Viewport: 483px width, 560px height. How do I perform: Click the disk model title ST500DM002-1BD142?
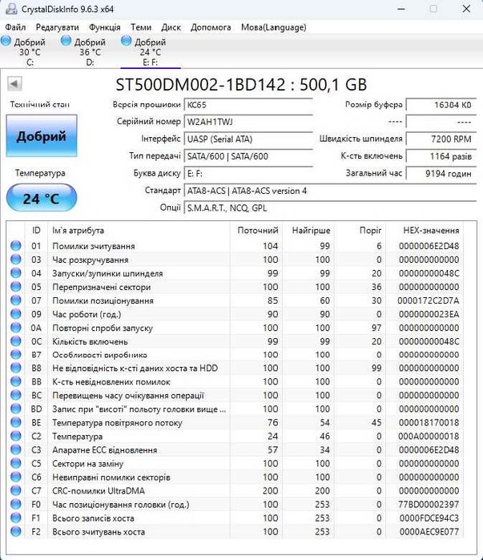point(200,85)
